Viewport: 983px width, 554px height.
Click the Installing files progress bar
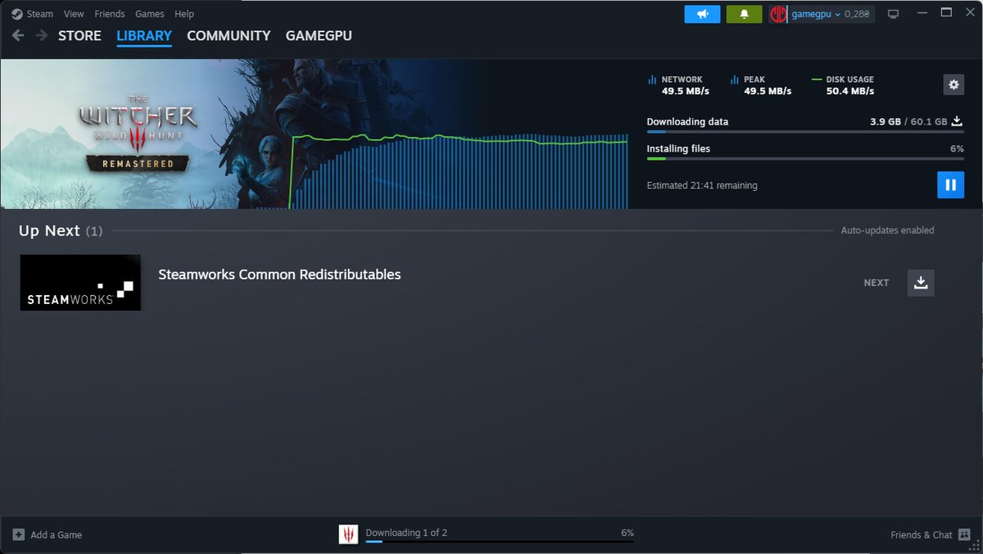point(805,158)
